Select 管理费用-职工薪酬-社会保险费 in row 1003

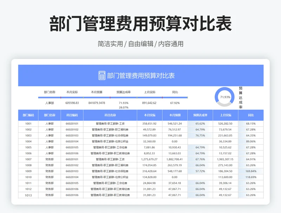click(x=110, y=135)
